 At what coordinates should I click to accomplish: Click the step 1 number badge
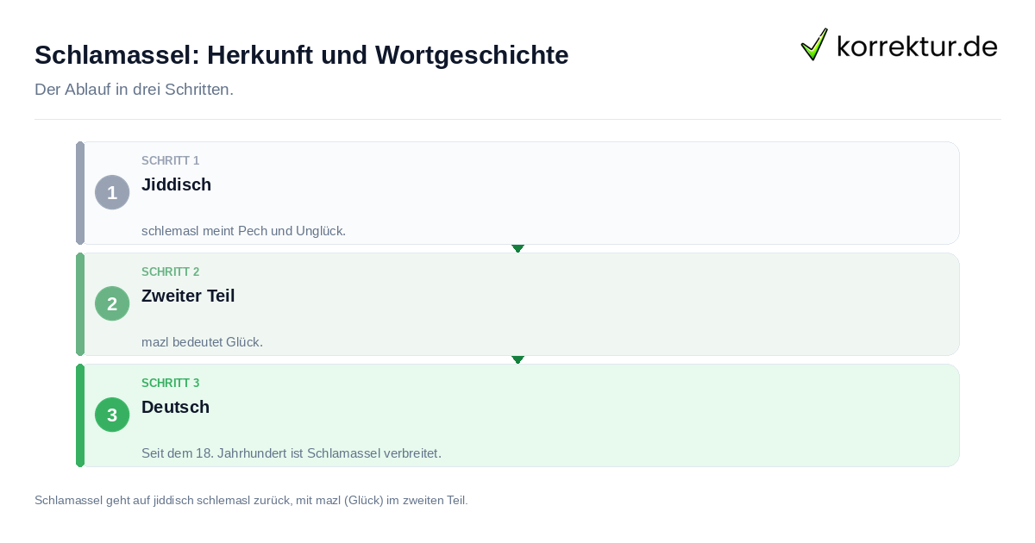[112, 192]
